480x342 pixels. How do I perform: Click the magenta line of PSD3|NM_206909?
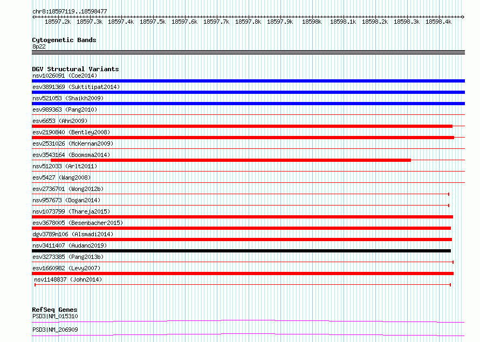coord(248,334)
